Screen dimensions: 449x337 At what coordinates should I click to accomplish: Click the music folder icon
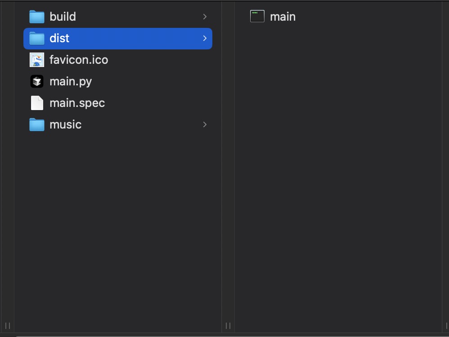point(36,125)
